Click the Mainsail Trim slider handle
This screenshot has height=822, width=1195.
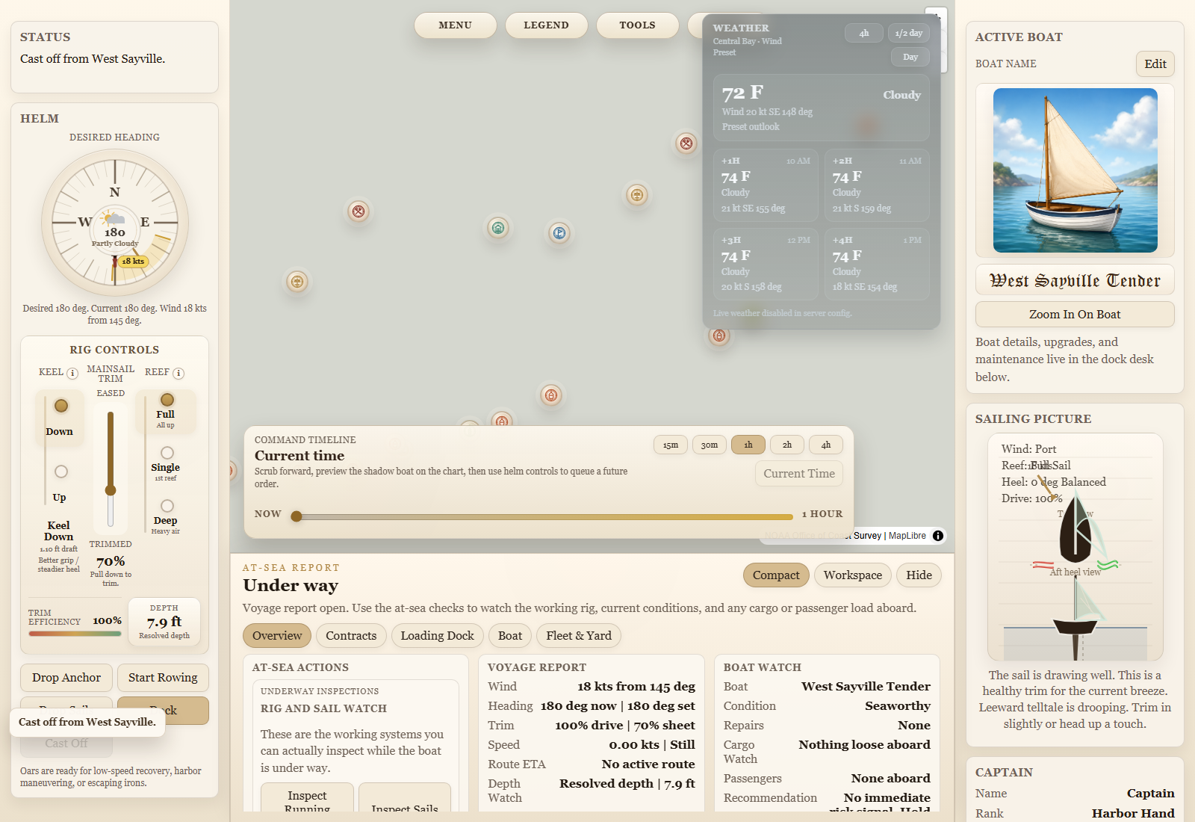(x=111, y=490)
